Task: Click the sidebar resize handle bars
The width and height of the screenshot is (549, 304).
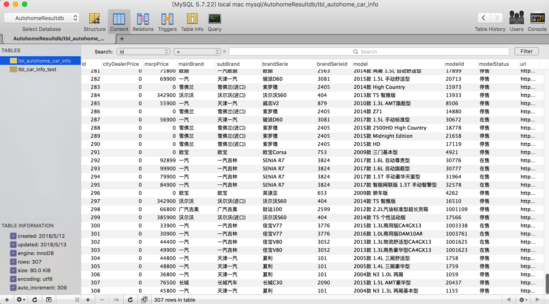Action: click(x=77, y=299)
